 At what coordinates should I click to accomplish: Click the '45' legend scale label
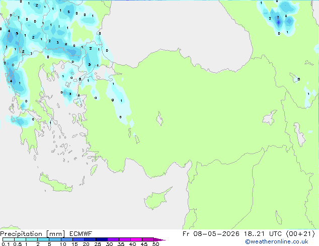(x=144, y=244)
